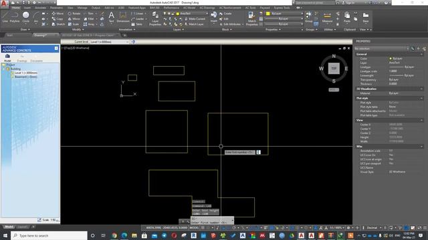Collapse the 3D Visualization section
The width and height of the screenshot is (428, 240).
pyautogui.click(x=421, y=89)
